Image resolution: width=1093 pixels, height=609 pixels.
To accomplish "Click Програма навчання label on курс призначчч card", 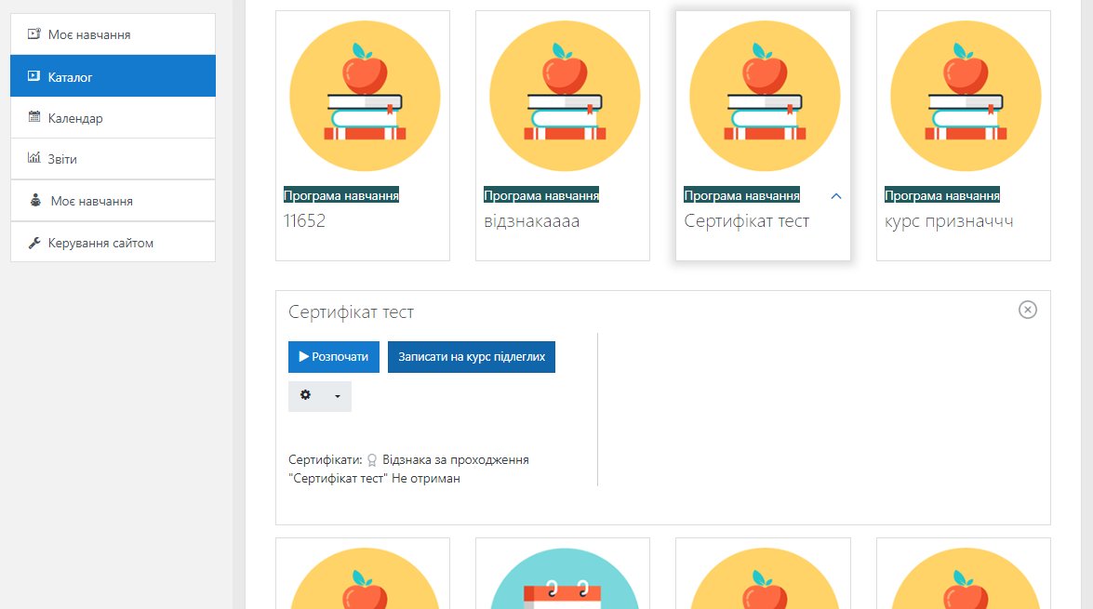I will tap(942, 196).
